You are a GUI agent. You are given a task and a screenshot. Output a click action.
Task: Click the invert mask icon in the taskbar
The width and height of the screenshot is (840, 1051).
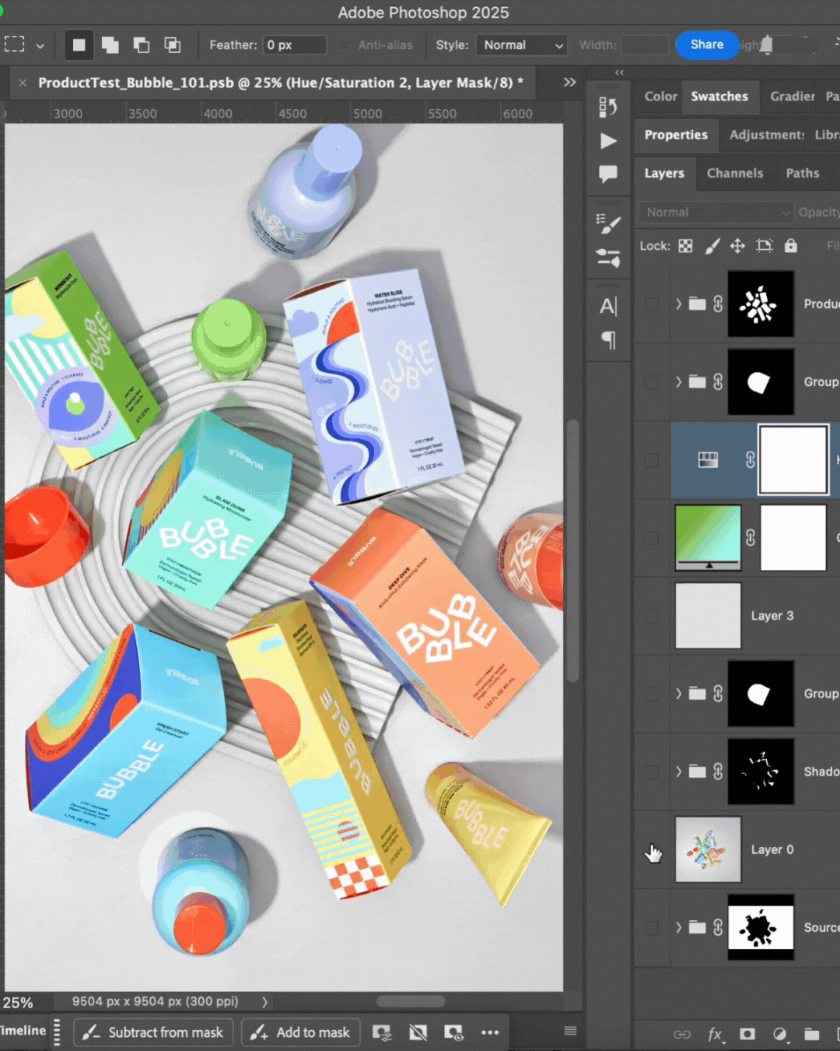418,1032
